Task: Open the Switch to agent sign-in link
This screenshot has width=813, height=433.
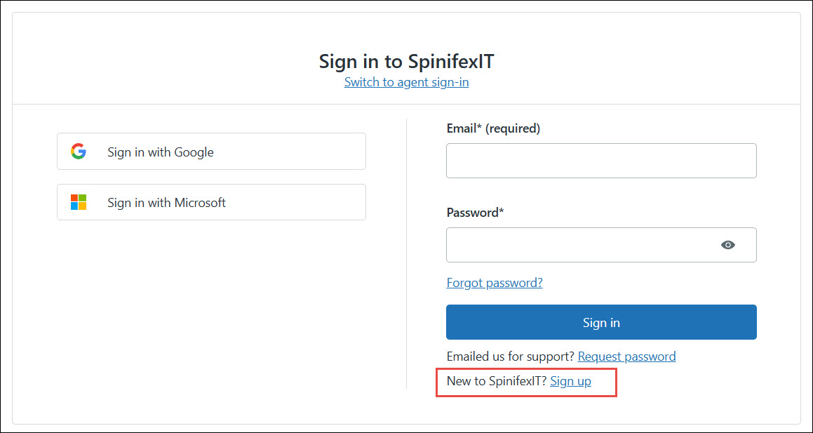Action: click(406, 82)
